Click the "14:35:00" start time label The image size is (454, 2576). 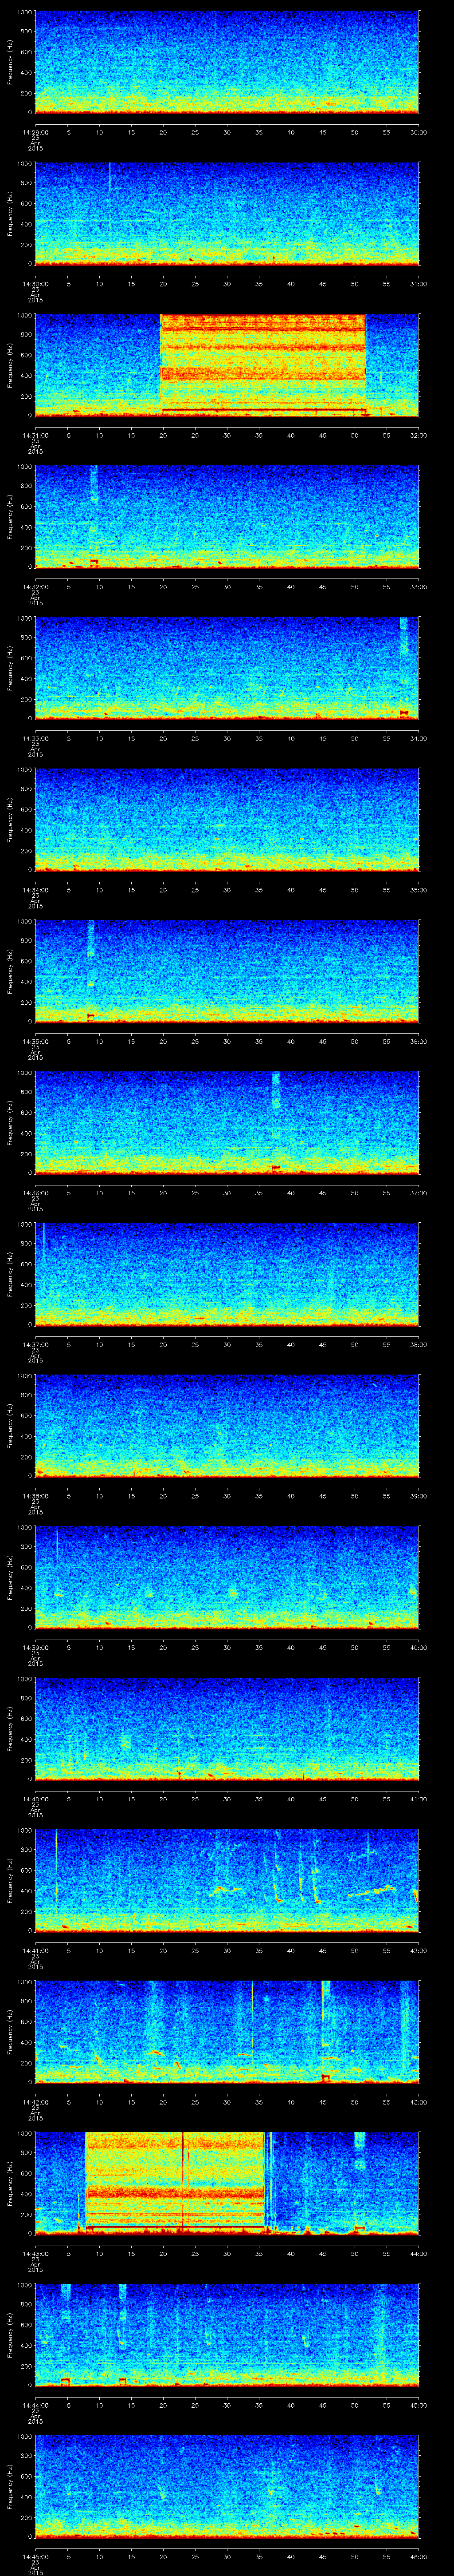pos(35,1042)
